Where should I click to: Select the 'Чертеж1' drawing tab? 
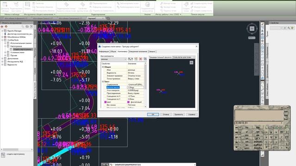point(95,18)
